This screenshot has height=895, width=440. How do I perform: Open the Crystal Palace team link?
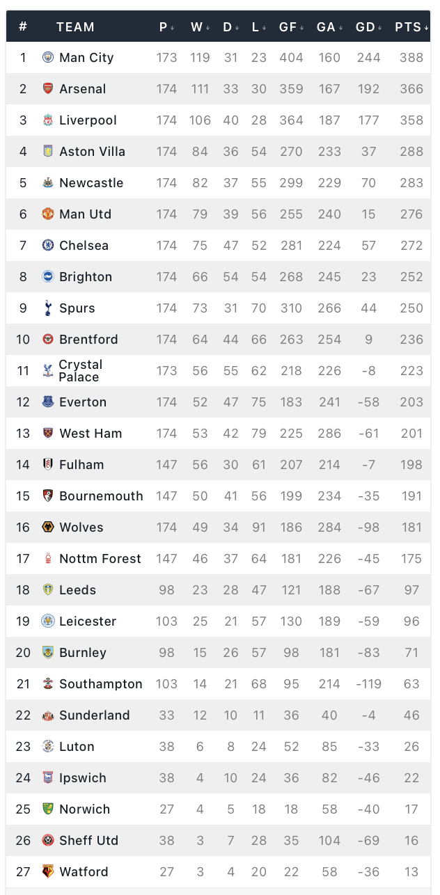pos(80,370)
